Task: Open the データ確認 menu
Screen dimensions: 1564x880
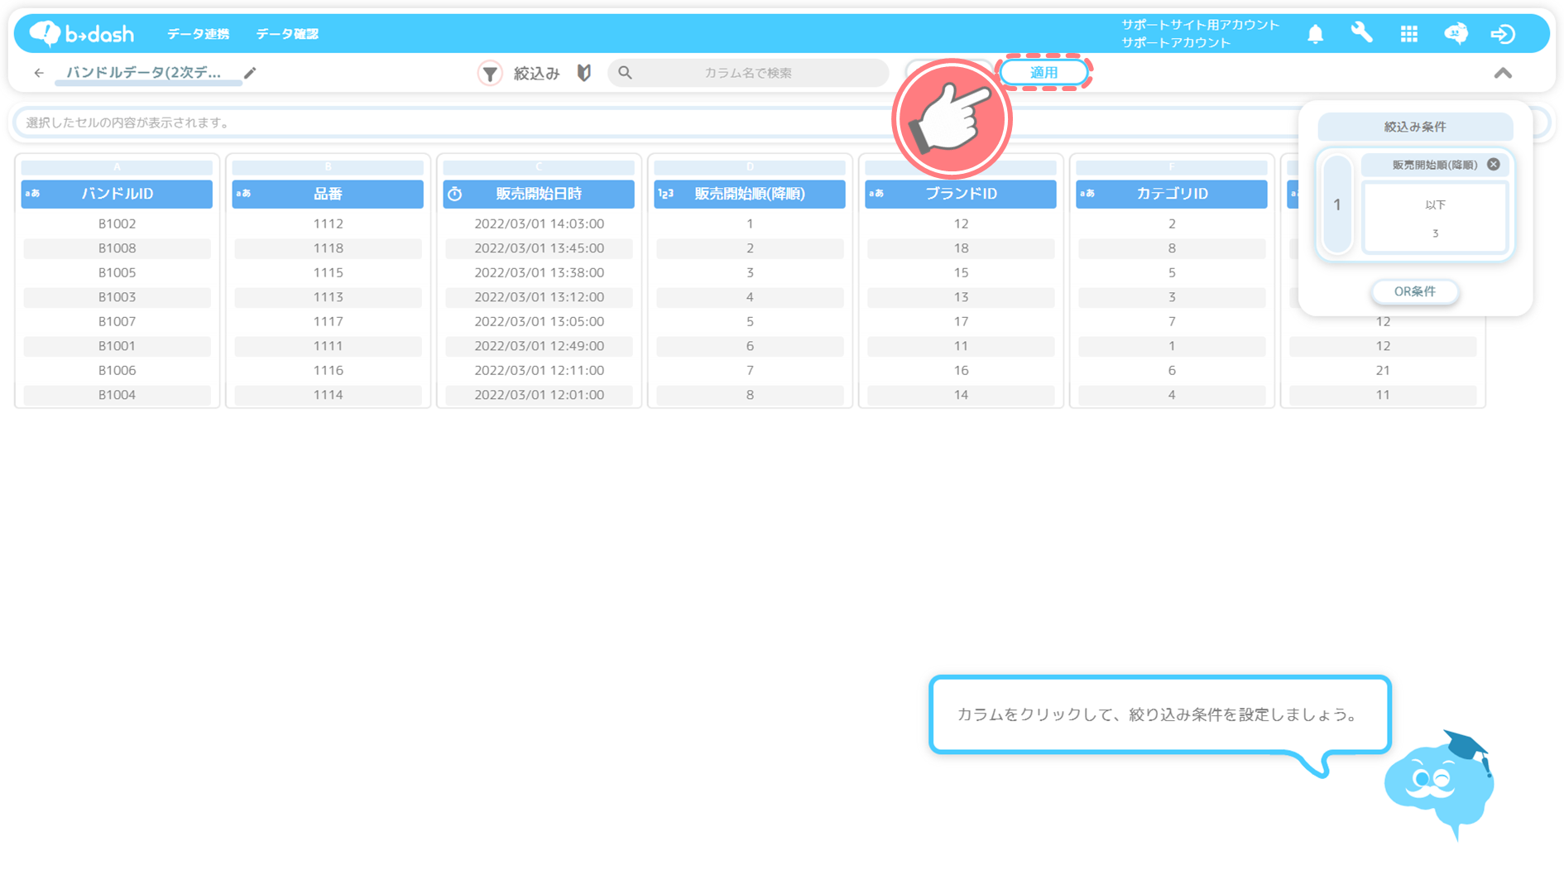Action: [x=287, y=34]
